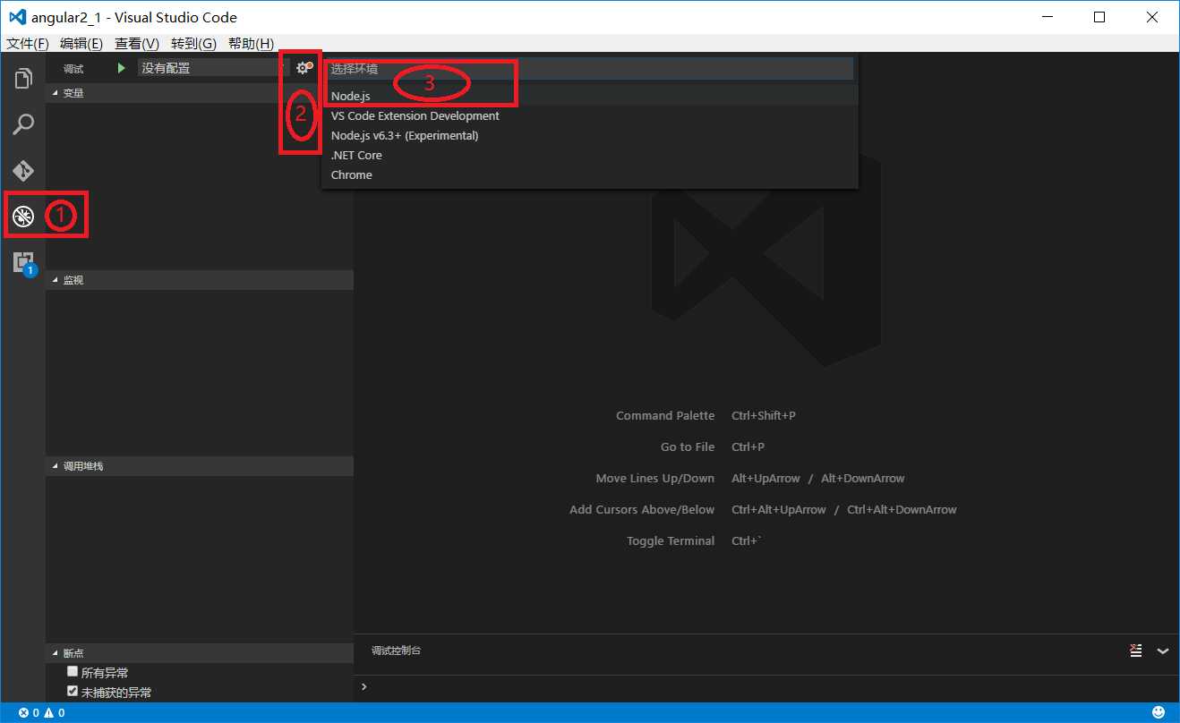Image resolution: width=1180 pixels, height=723 pixels.
Task: Click Go to File shortcut hint
Action: click(688, 447)
